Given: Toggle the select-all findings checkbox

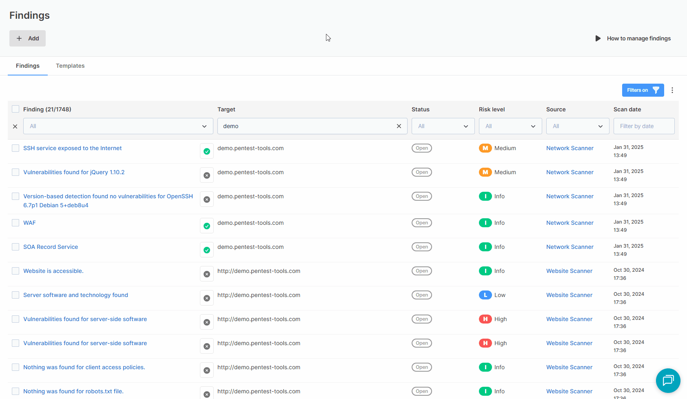Looking at the screenshot, I should pyautogui.click(x=16, y=109).
